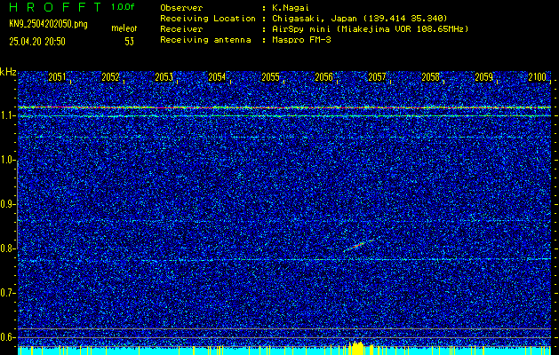
Task: Click the 2057 time marker
Action: [377, 77]
